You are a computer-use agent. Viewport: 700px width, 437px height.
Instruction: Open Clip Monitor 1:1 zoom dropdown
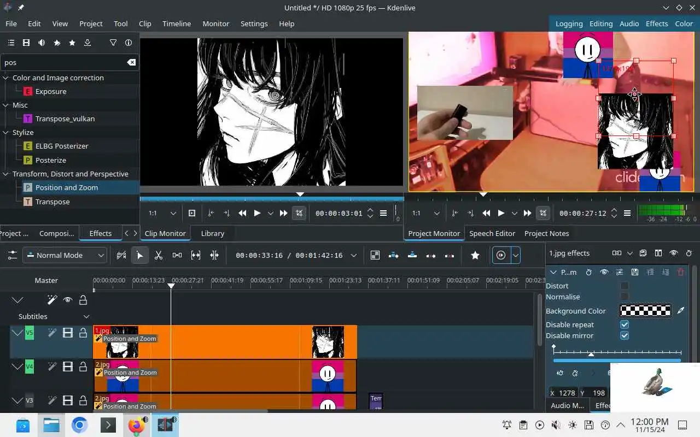tap(162, 213)
